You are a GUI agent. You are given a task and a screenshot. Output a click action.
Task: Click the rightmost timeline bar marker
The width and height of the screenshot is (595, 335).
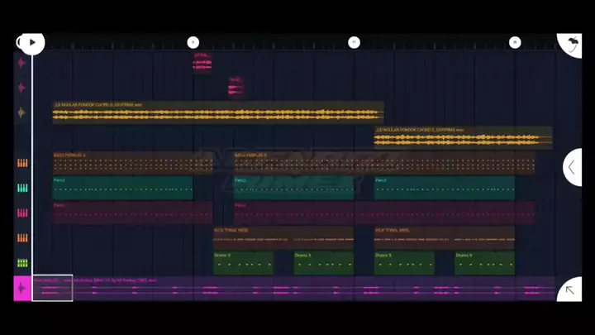514,42
